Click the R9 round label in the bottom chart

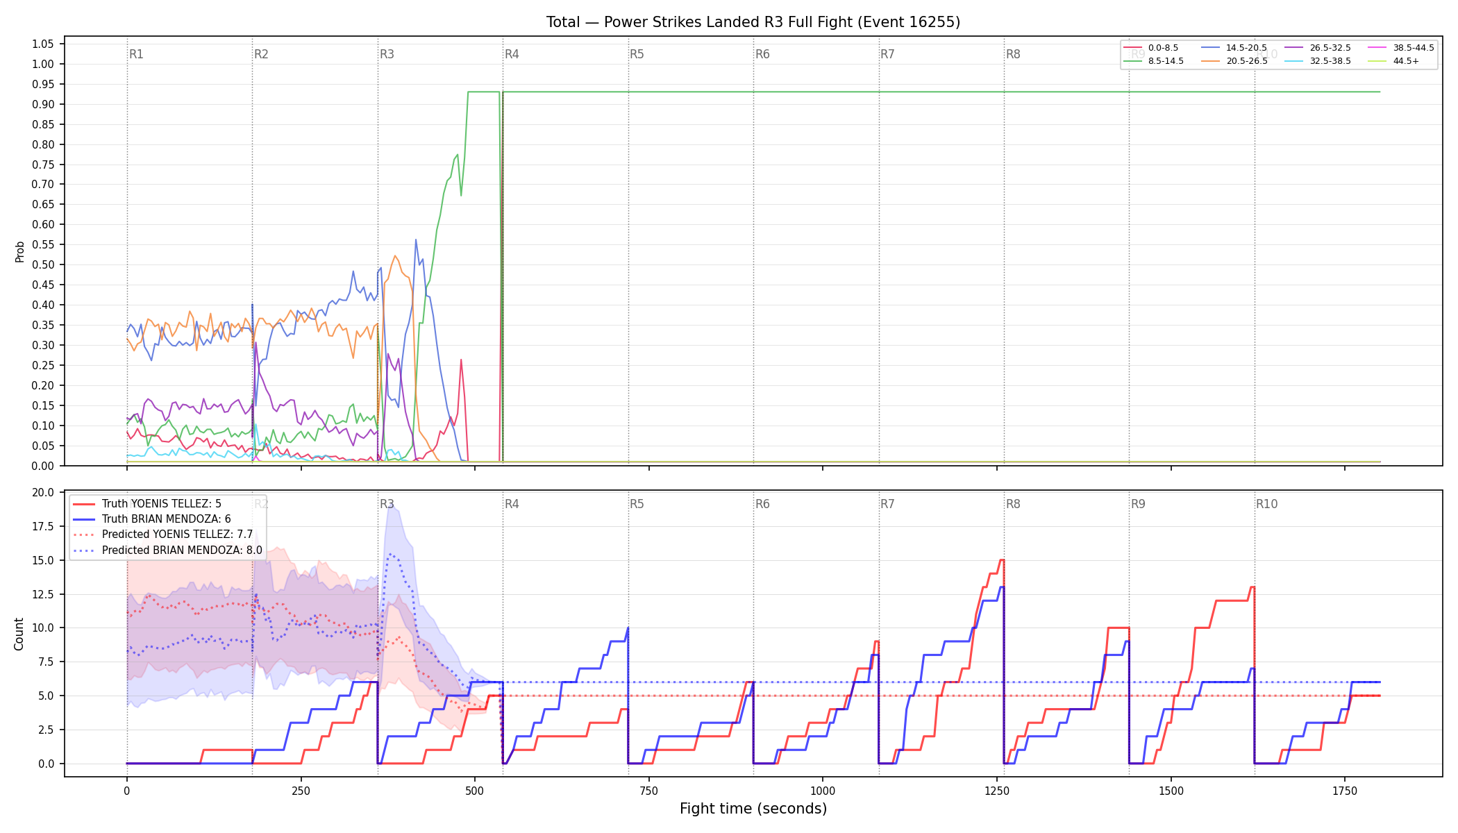[x=1138, y=504]
